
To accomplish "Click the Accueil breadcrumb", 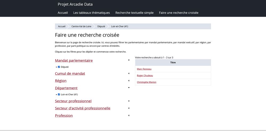I will pos(62,26).
